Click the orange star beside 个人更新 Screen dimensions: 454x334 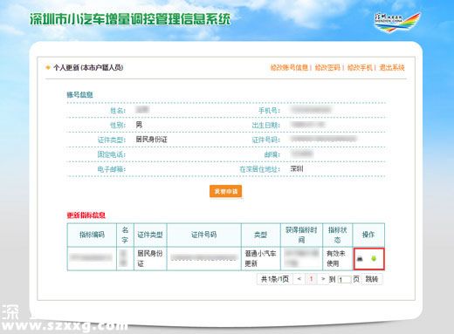coord(48,68)
